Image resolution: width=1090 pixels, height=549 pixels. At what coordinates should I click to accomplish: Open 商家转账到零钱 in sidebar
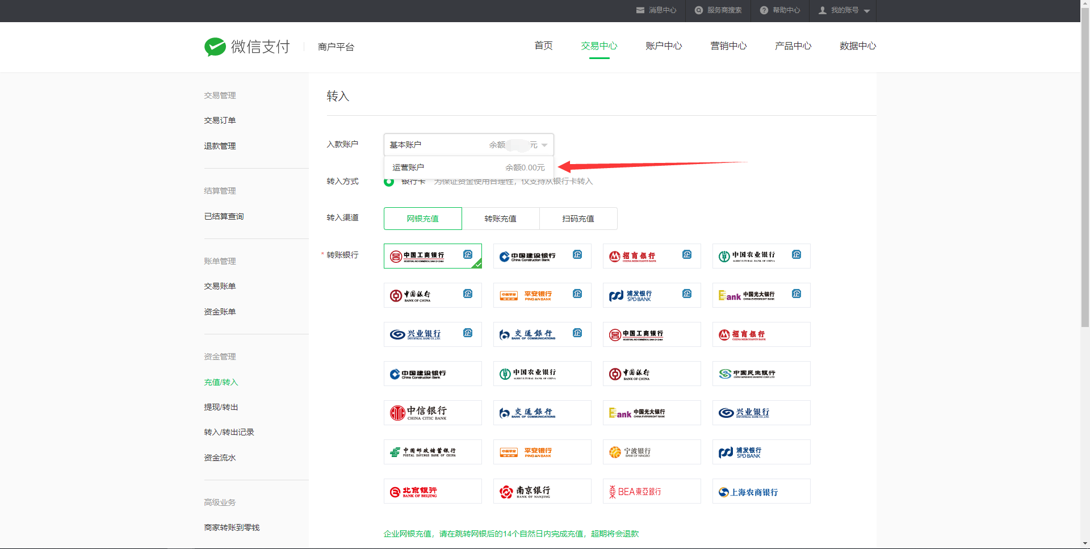pos(232,527)
